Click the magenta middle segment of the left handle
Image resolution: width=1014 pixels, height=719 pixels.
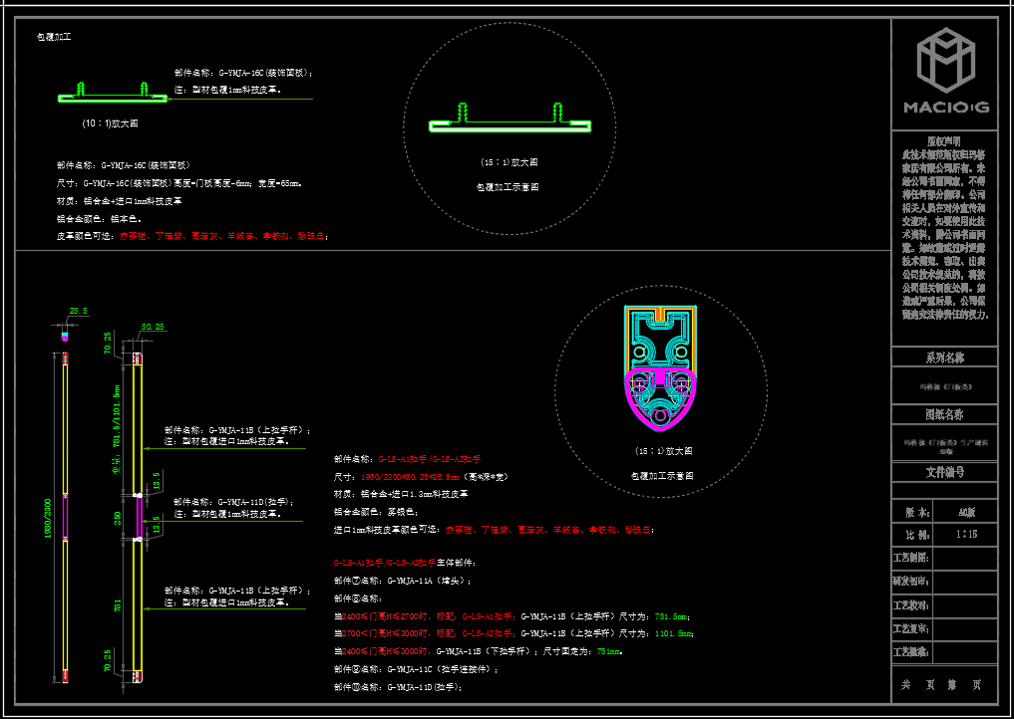[66, 517]
